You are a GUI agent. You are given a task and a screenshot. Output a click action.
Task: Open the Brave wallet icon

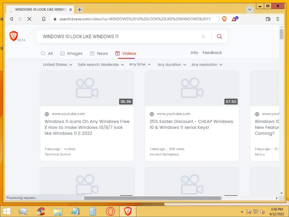tap(268, 19)
